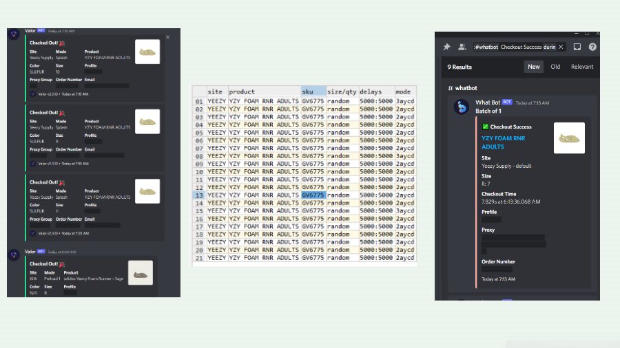Open shoe thumbnail for size 10 checkout
This screenshot has height=348, width=620.
coord(147,52)
